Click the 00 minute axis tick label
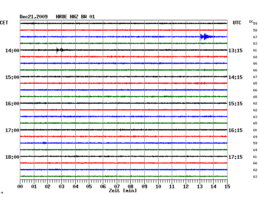 (20, 186)
